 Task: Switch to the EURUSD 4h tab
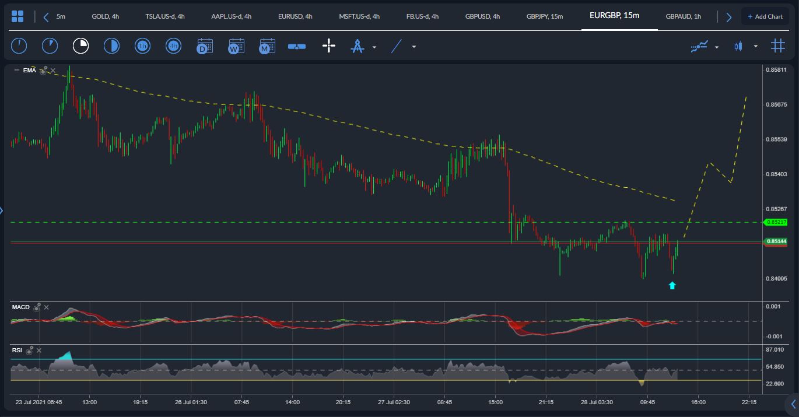click(295, 16)
